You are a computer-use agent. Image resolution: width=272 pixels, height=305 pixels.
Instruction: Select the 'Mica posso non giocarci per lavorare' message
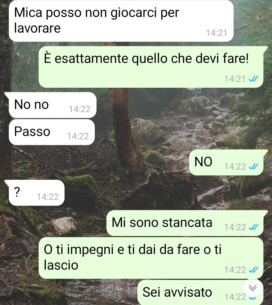[121, 21]
